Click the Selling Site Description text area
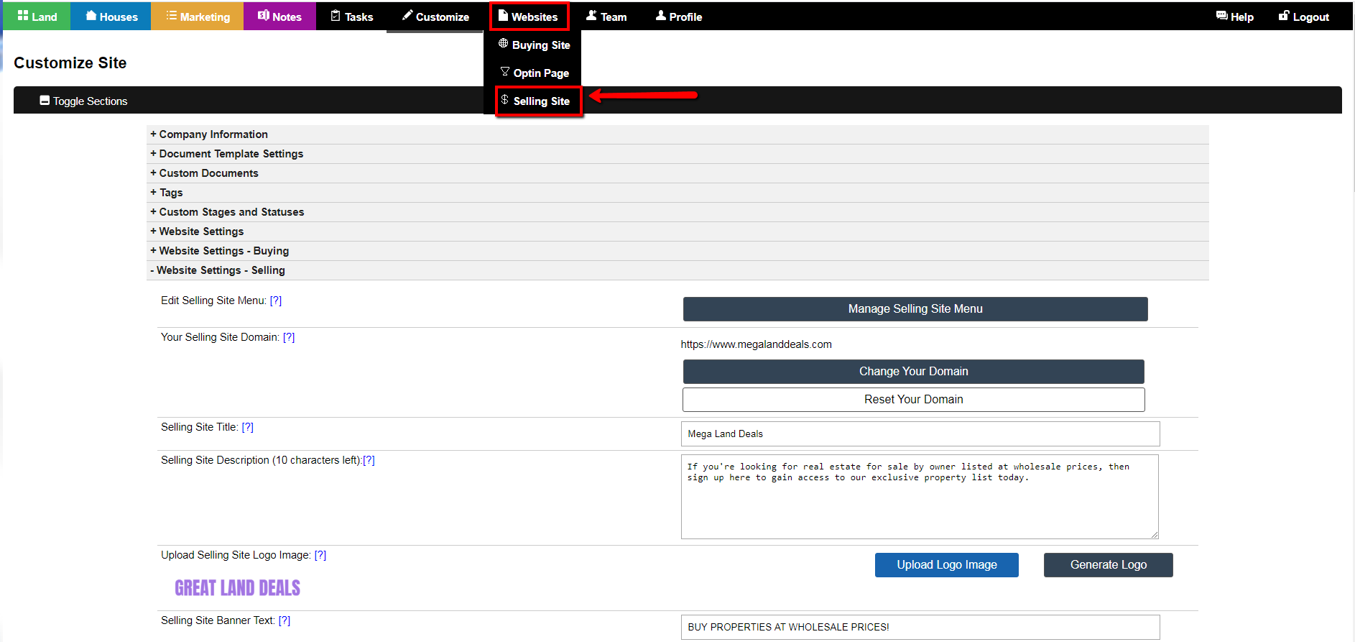 pyautogui.click(x=920, y=497)
